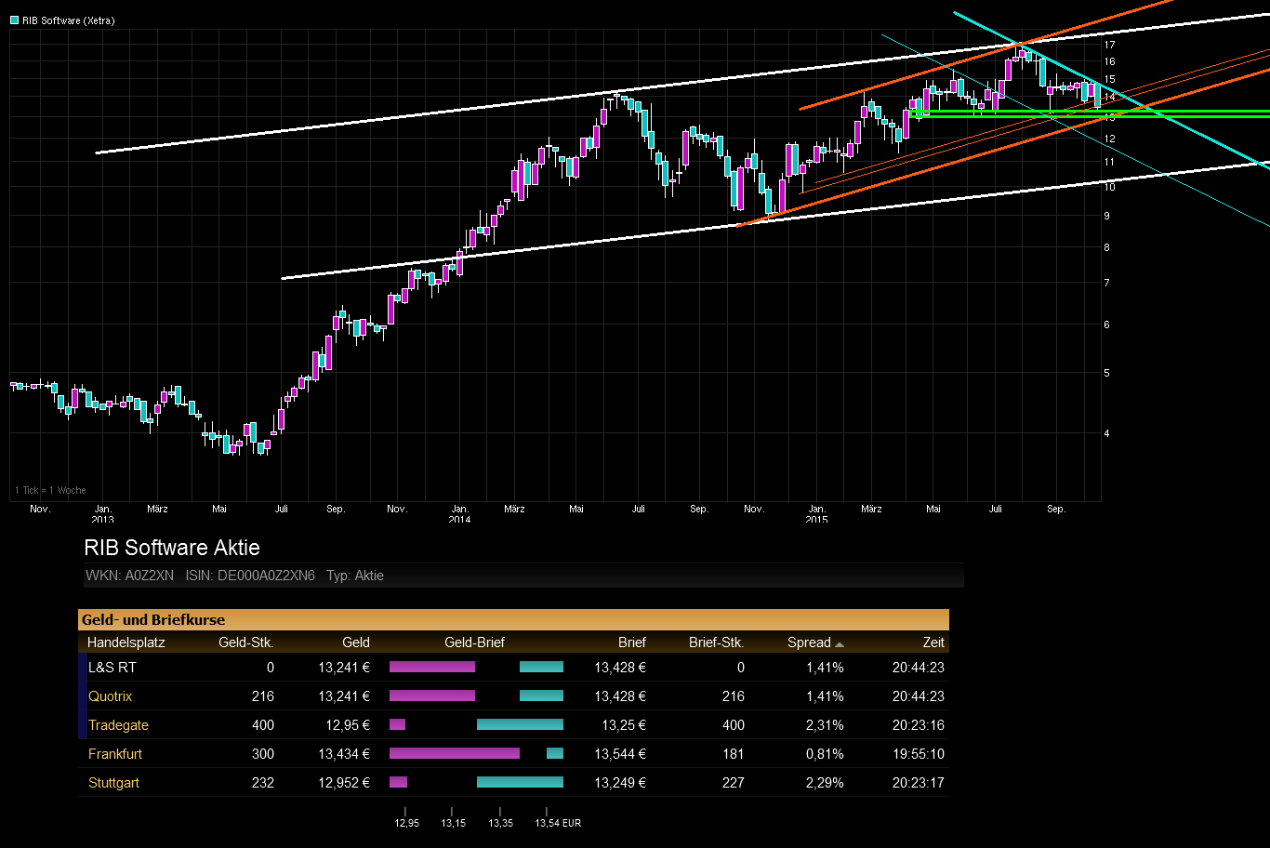Click the cyan legend square beside RIB Software (Xetra)
The image size is (1270, 848).
[15, 20]
